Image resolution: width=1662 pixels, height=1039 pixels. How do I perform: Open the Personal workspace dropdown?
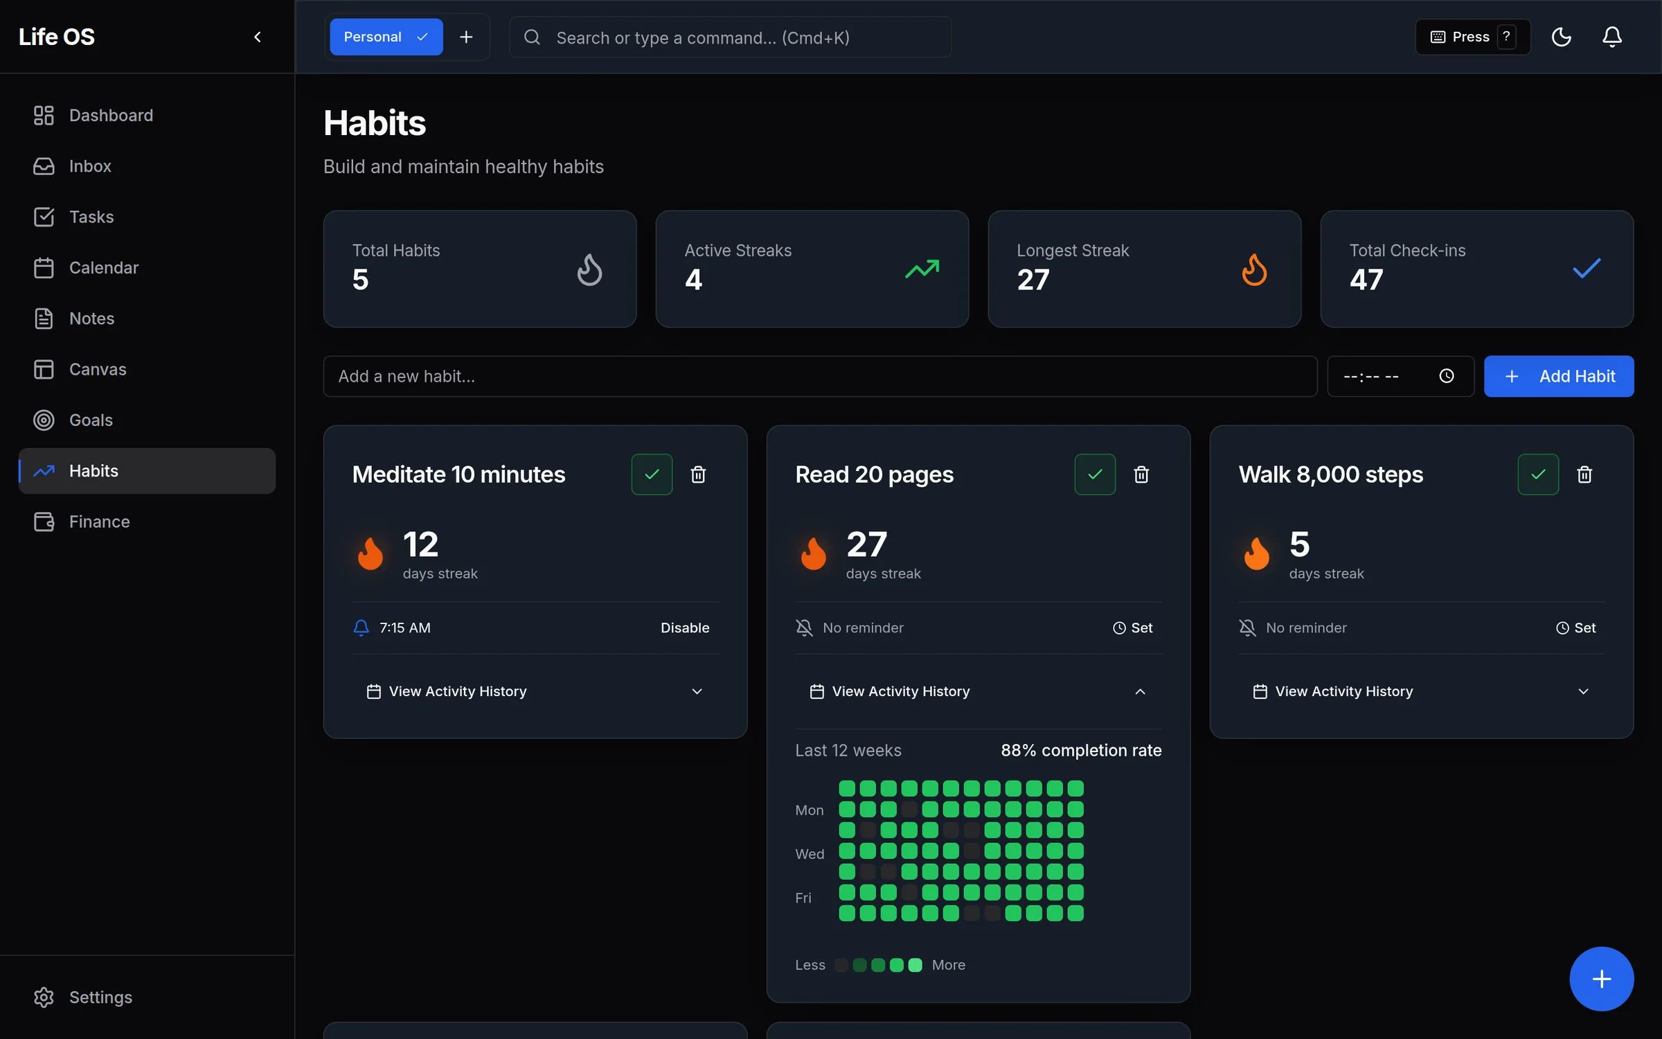tap(386, 37)
